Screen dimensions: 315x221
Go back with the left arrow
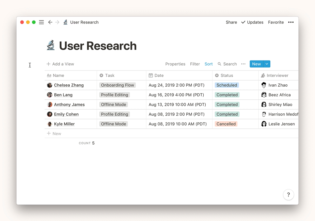pyautogui.click(x=50, y=22)
